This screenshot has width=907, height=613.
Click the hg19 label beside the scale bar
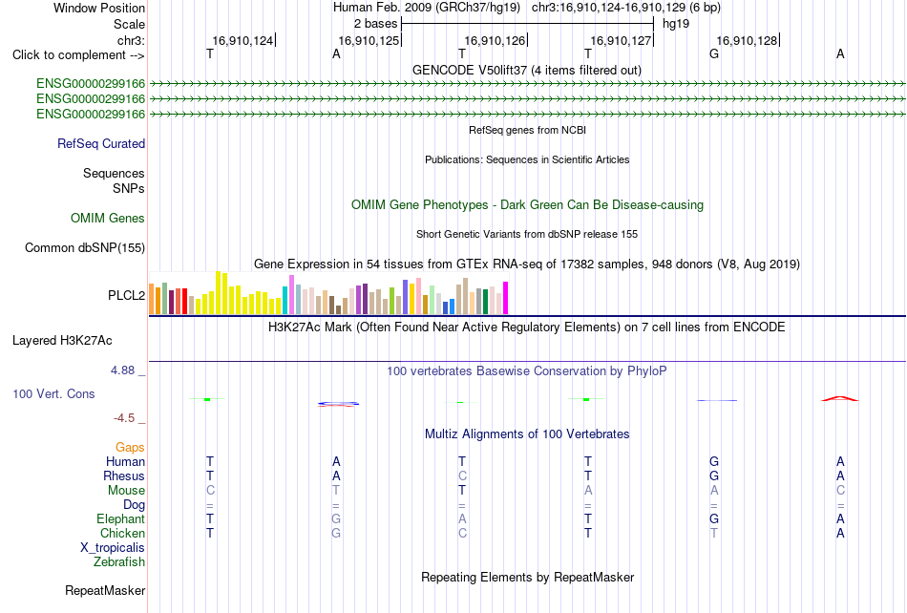point(676,24)
